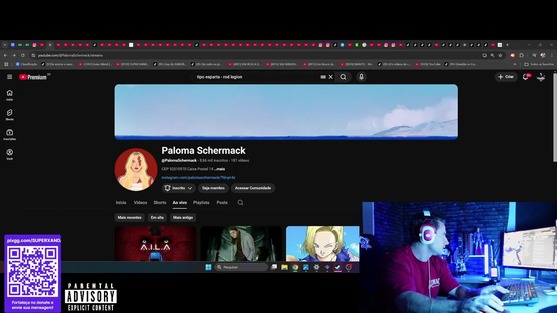
Task: Open Shorts in the YouTube sidebar
Action: click(x=10, y=115)
